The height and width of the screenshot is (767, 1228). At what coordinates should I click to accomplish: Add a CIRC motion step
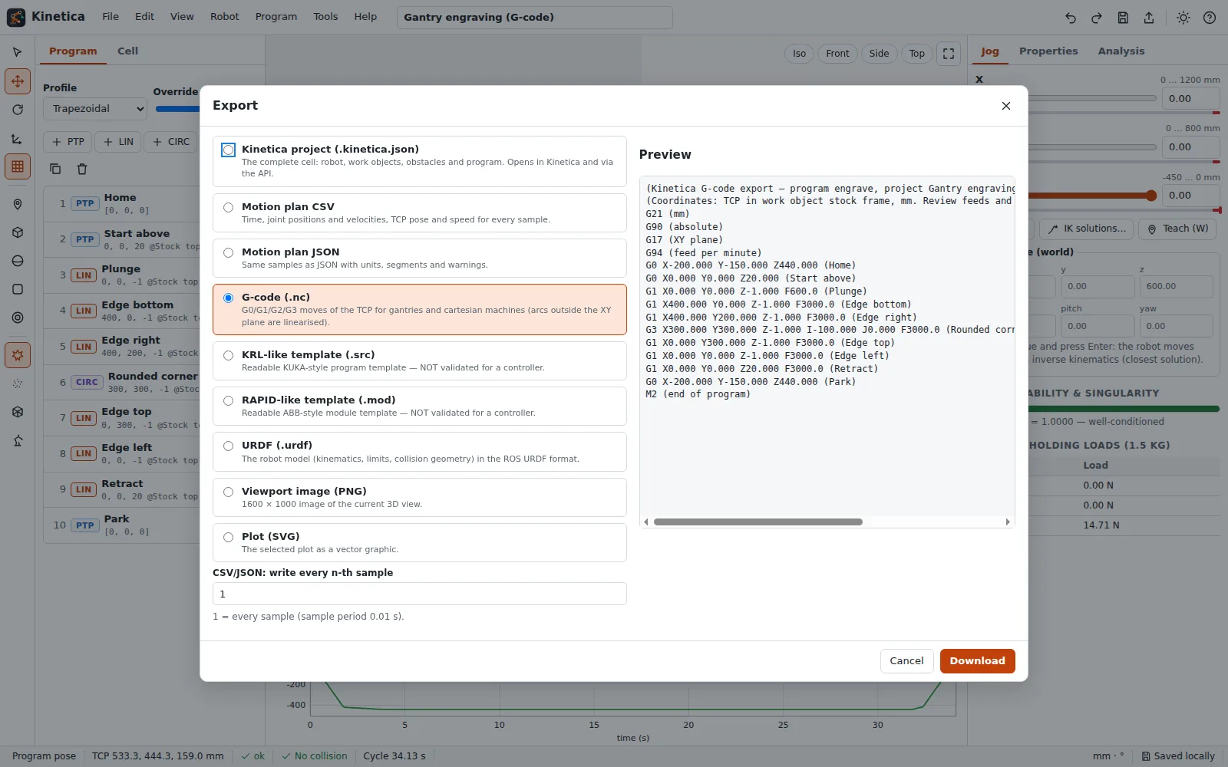pos(171,142)
